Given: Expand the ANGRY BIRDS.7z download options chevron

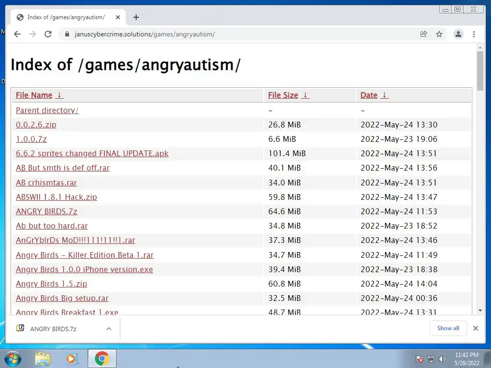Looking at the screenshot, I should tap(109, 329).
